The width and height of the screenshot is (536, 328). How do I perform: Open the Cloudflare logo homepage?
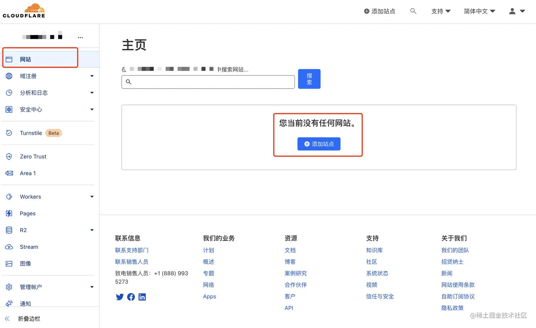pos(24,11)
